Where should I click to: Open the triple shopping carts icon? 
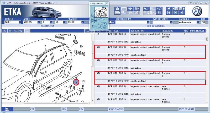[159, 9]
